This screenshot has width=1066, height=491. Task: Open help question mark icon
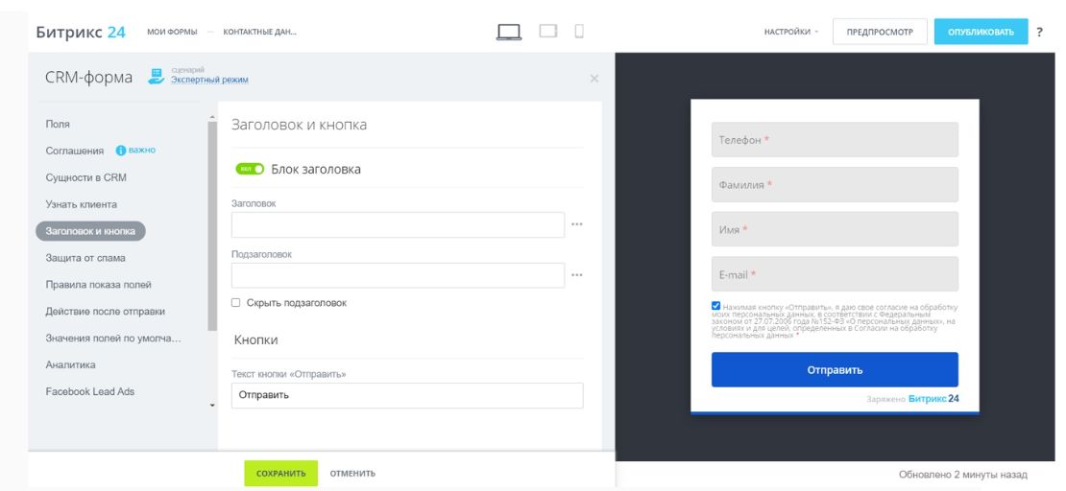pos(1039,32)
